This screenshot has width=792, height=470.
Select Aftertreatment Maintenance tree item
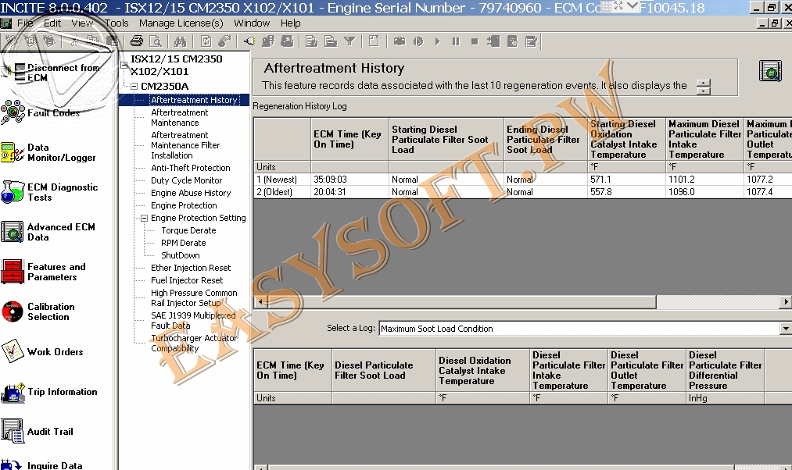click(x=179, y=117)
